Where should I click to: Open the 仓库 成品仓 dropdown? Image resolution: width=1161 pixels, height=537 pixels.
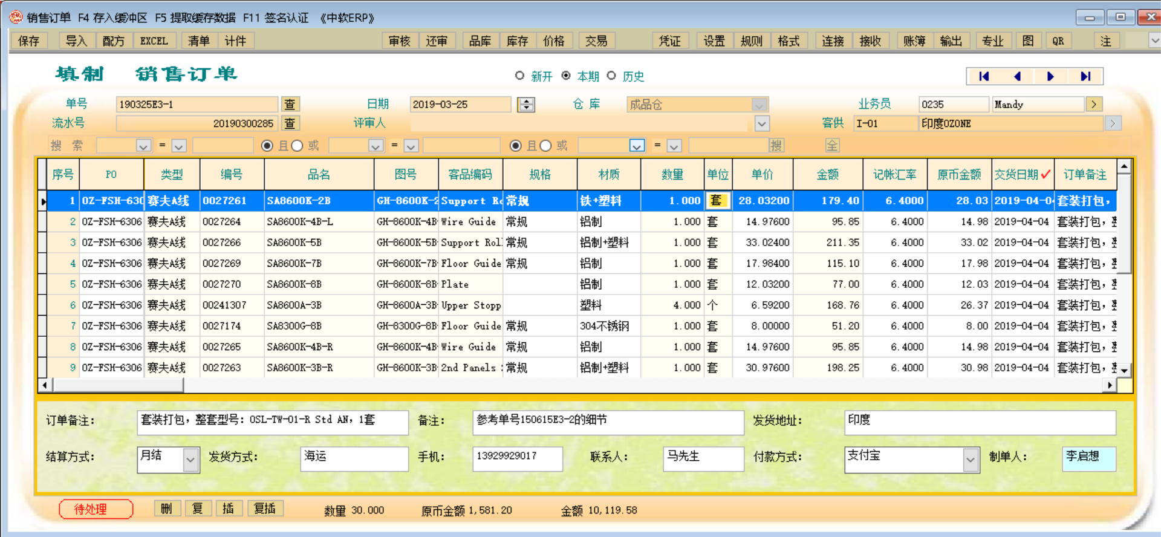tap(760, 105)
